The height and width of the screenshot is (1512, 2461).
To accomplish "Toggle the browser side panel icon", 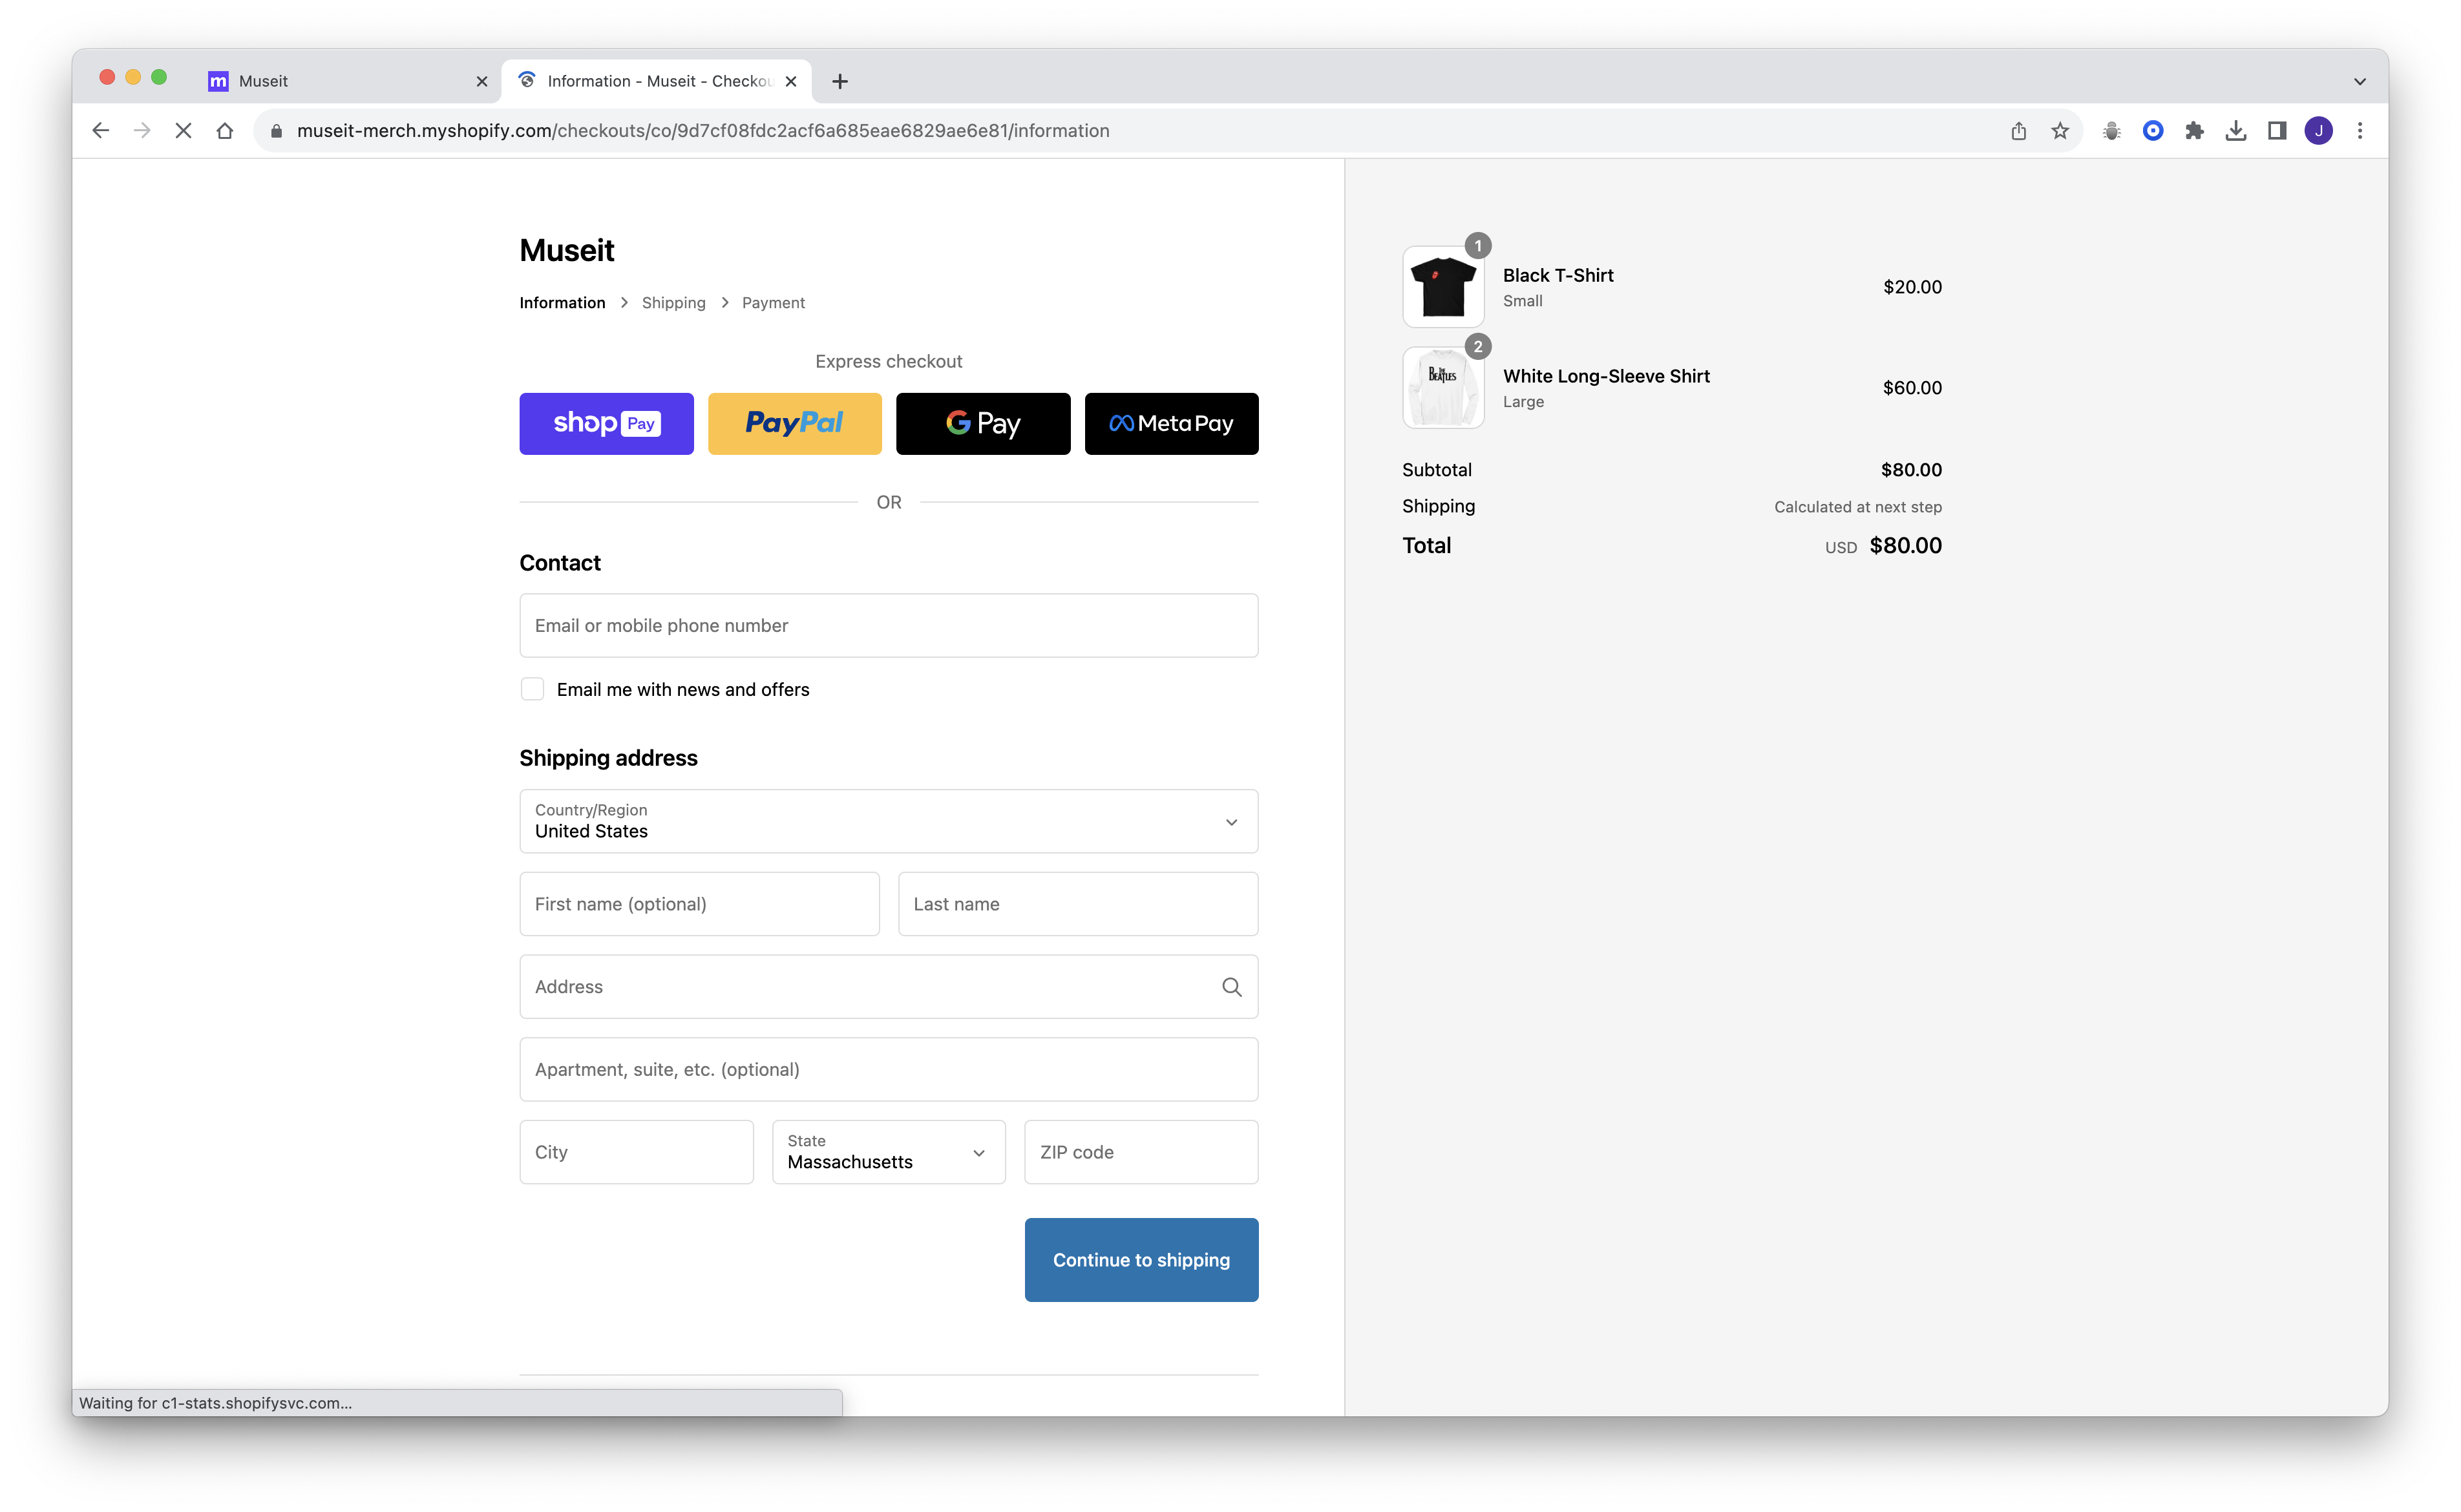I will (x=2277, y=131).
